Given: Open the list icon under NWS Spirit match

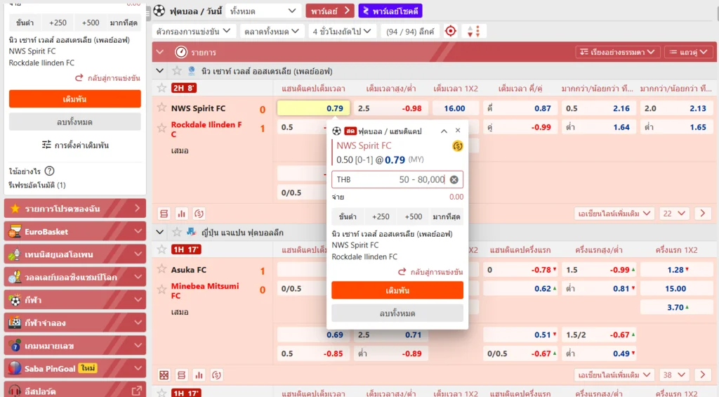Looking at the screenshot, I should (x=164, y=214).
